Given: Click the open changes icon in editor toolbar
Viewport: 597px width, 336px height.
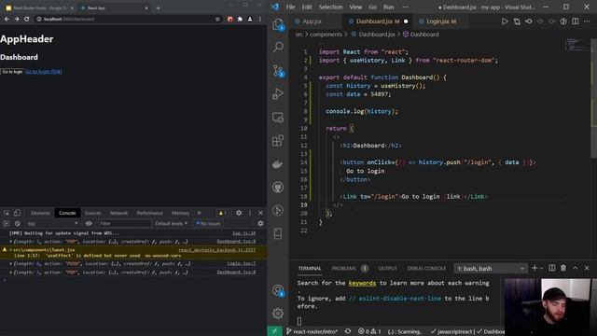Looking at the screenshot, I should point(517,21).
